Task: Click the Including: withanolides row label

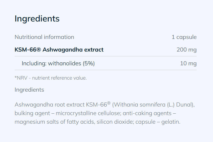Action: (58, 63)
